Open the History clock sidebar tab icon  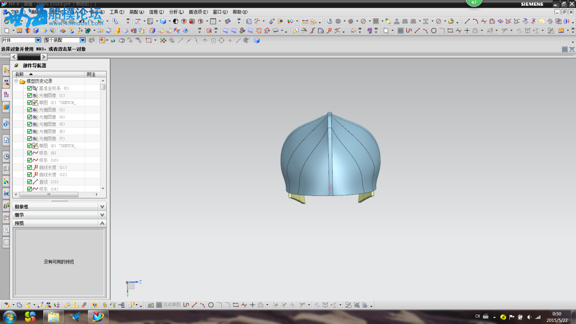click(6, 157)
